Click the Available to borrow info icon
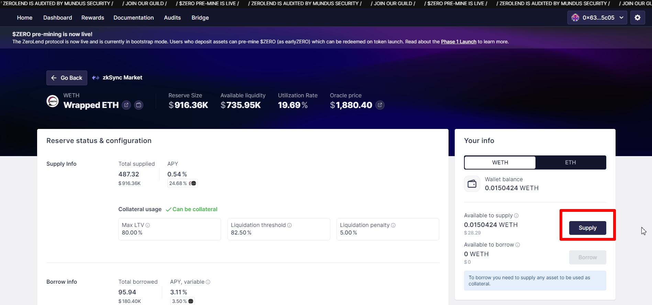 tap(518, 245)
